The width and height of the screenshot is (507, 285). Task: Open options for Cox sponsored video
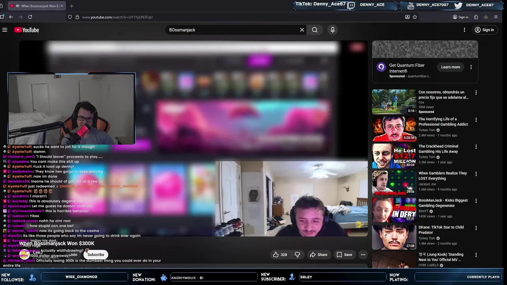476,93
